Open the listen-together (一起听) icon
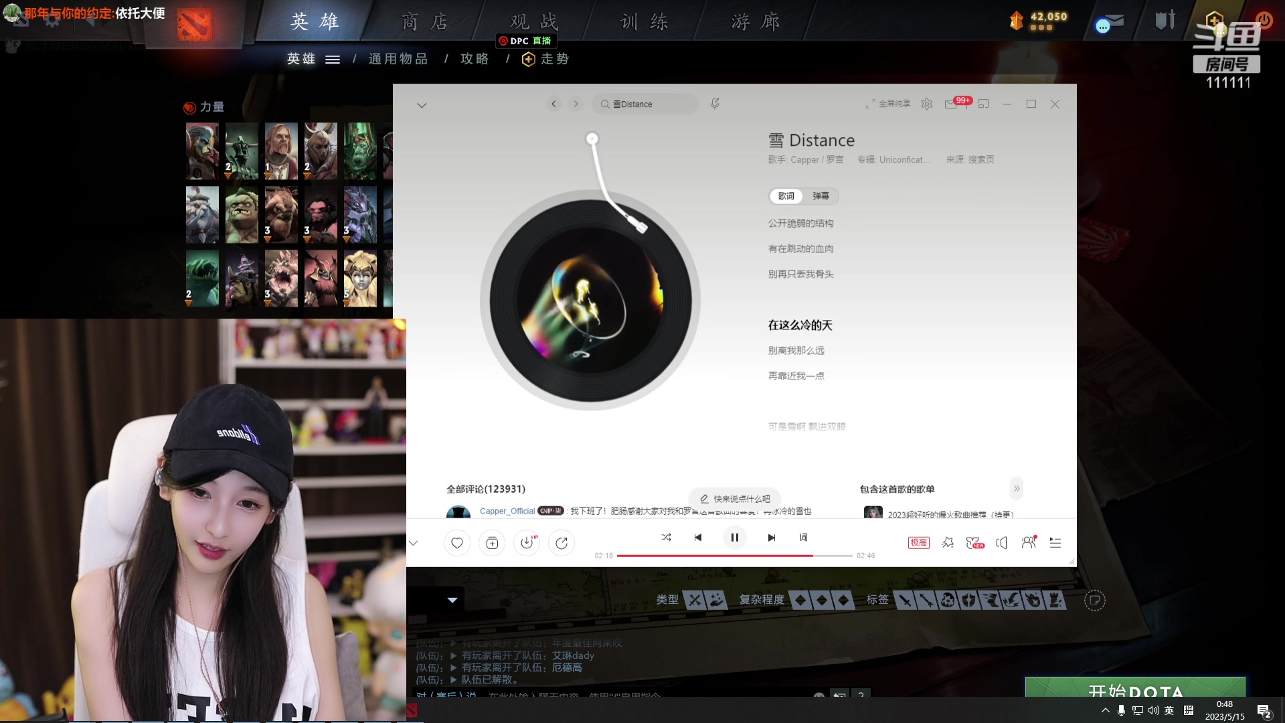The width and height of the screenshot is (1285, 723). pyautogui.click(x=1029, y=542)
